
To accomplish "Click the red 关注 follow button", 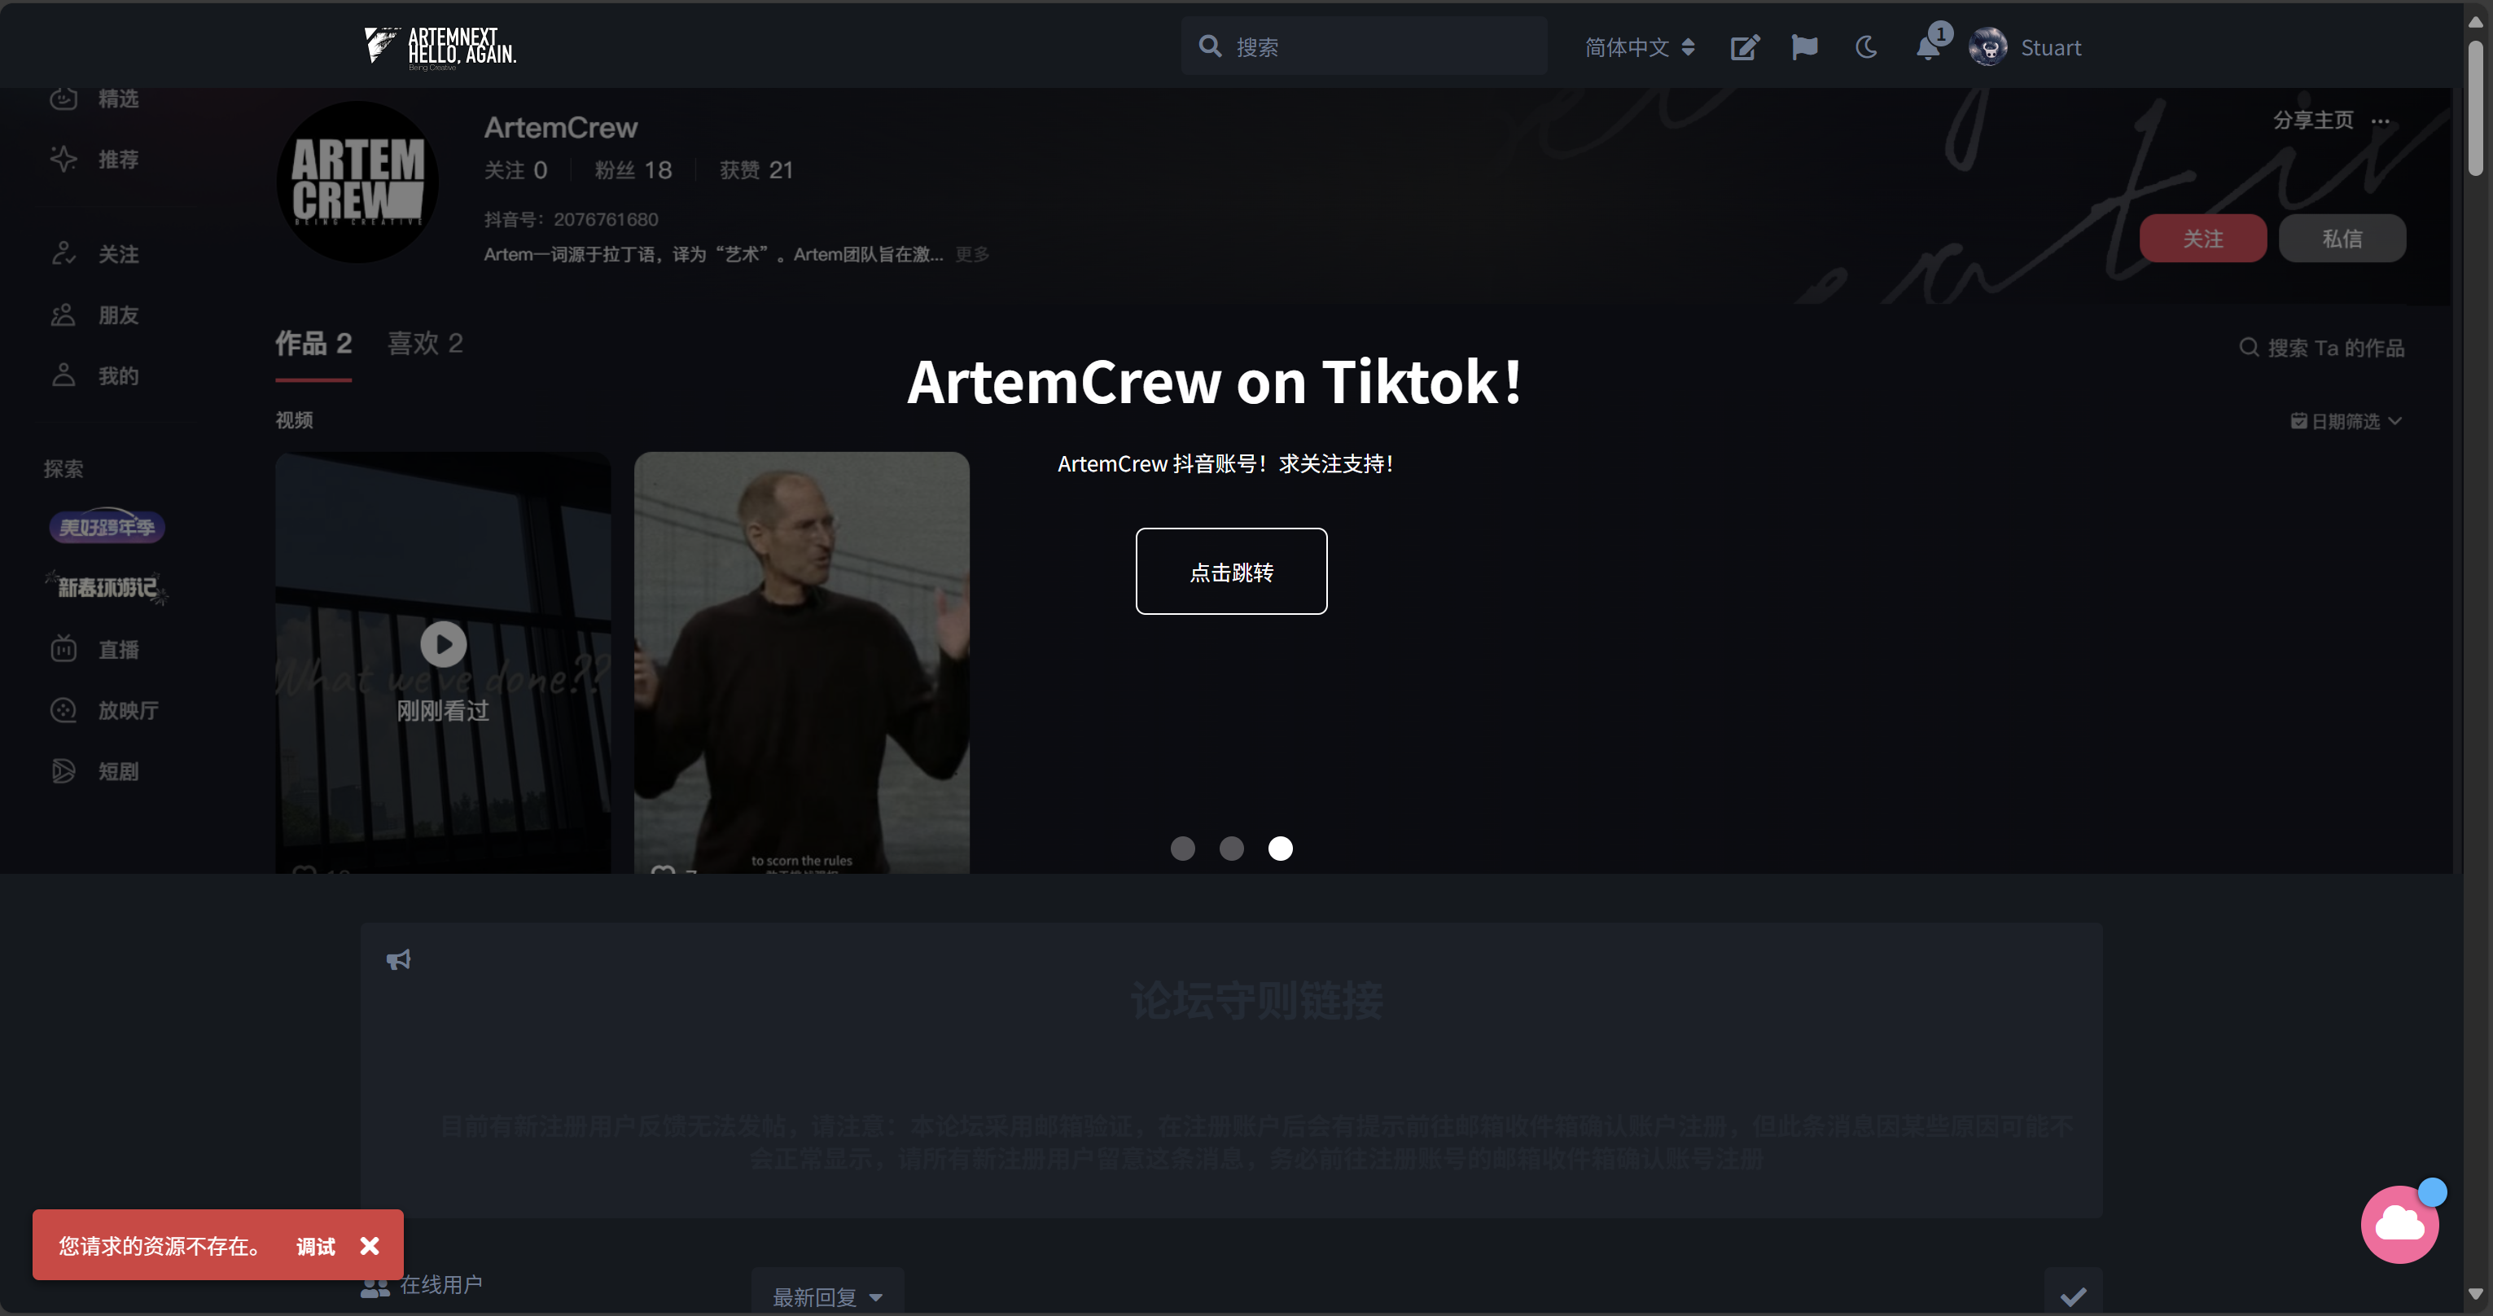I will pyautogui.click(x=2202, y=238).
